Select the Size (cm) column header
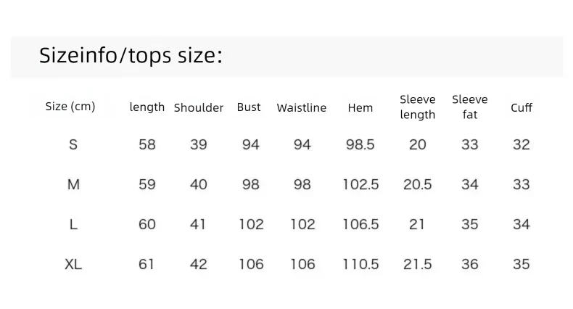 (x=70, y=107)
